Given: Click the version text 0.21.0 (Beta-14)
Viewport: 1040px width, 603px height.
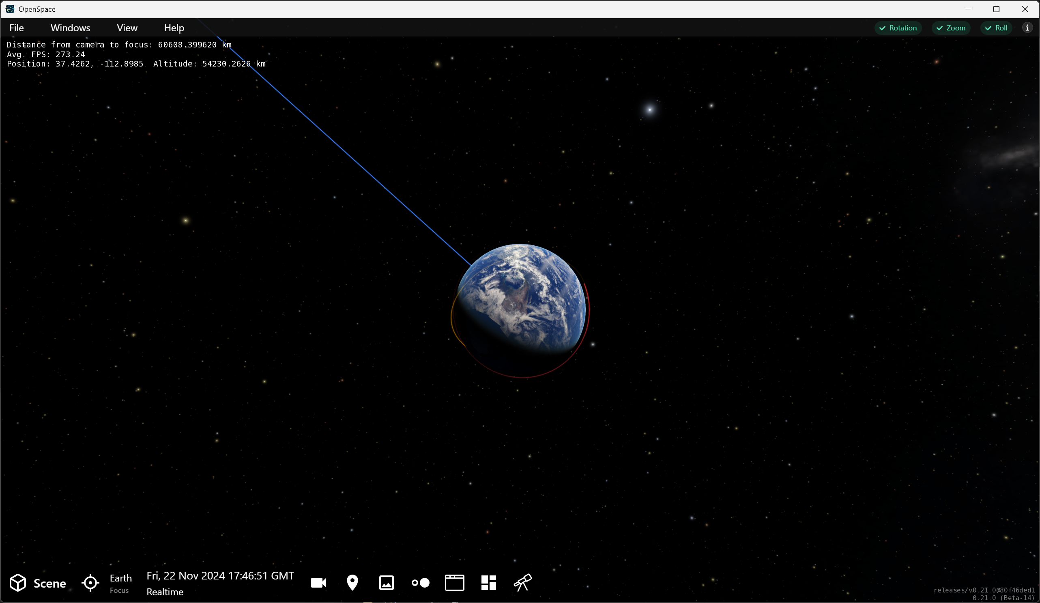Looking at the screenshot, I should [1003, 598].
